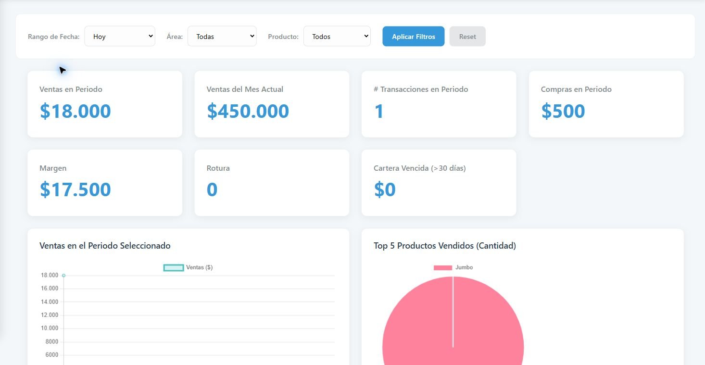Image resolution: width=705 pixels, height=365 pixels.
Task: Click the Cartera Vencida value $0
Action: 385,189
